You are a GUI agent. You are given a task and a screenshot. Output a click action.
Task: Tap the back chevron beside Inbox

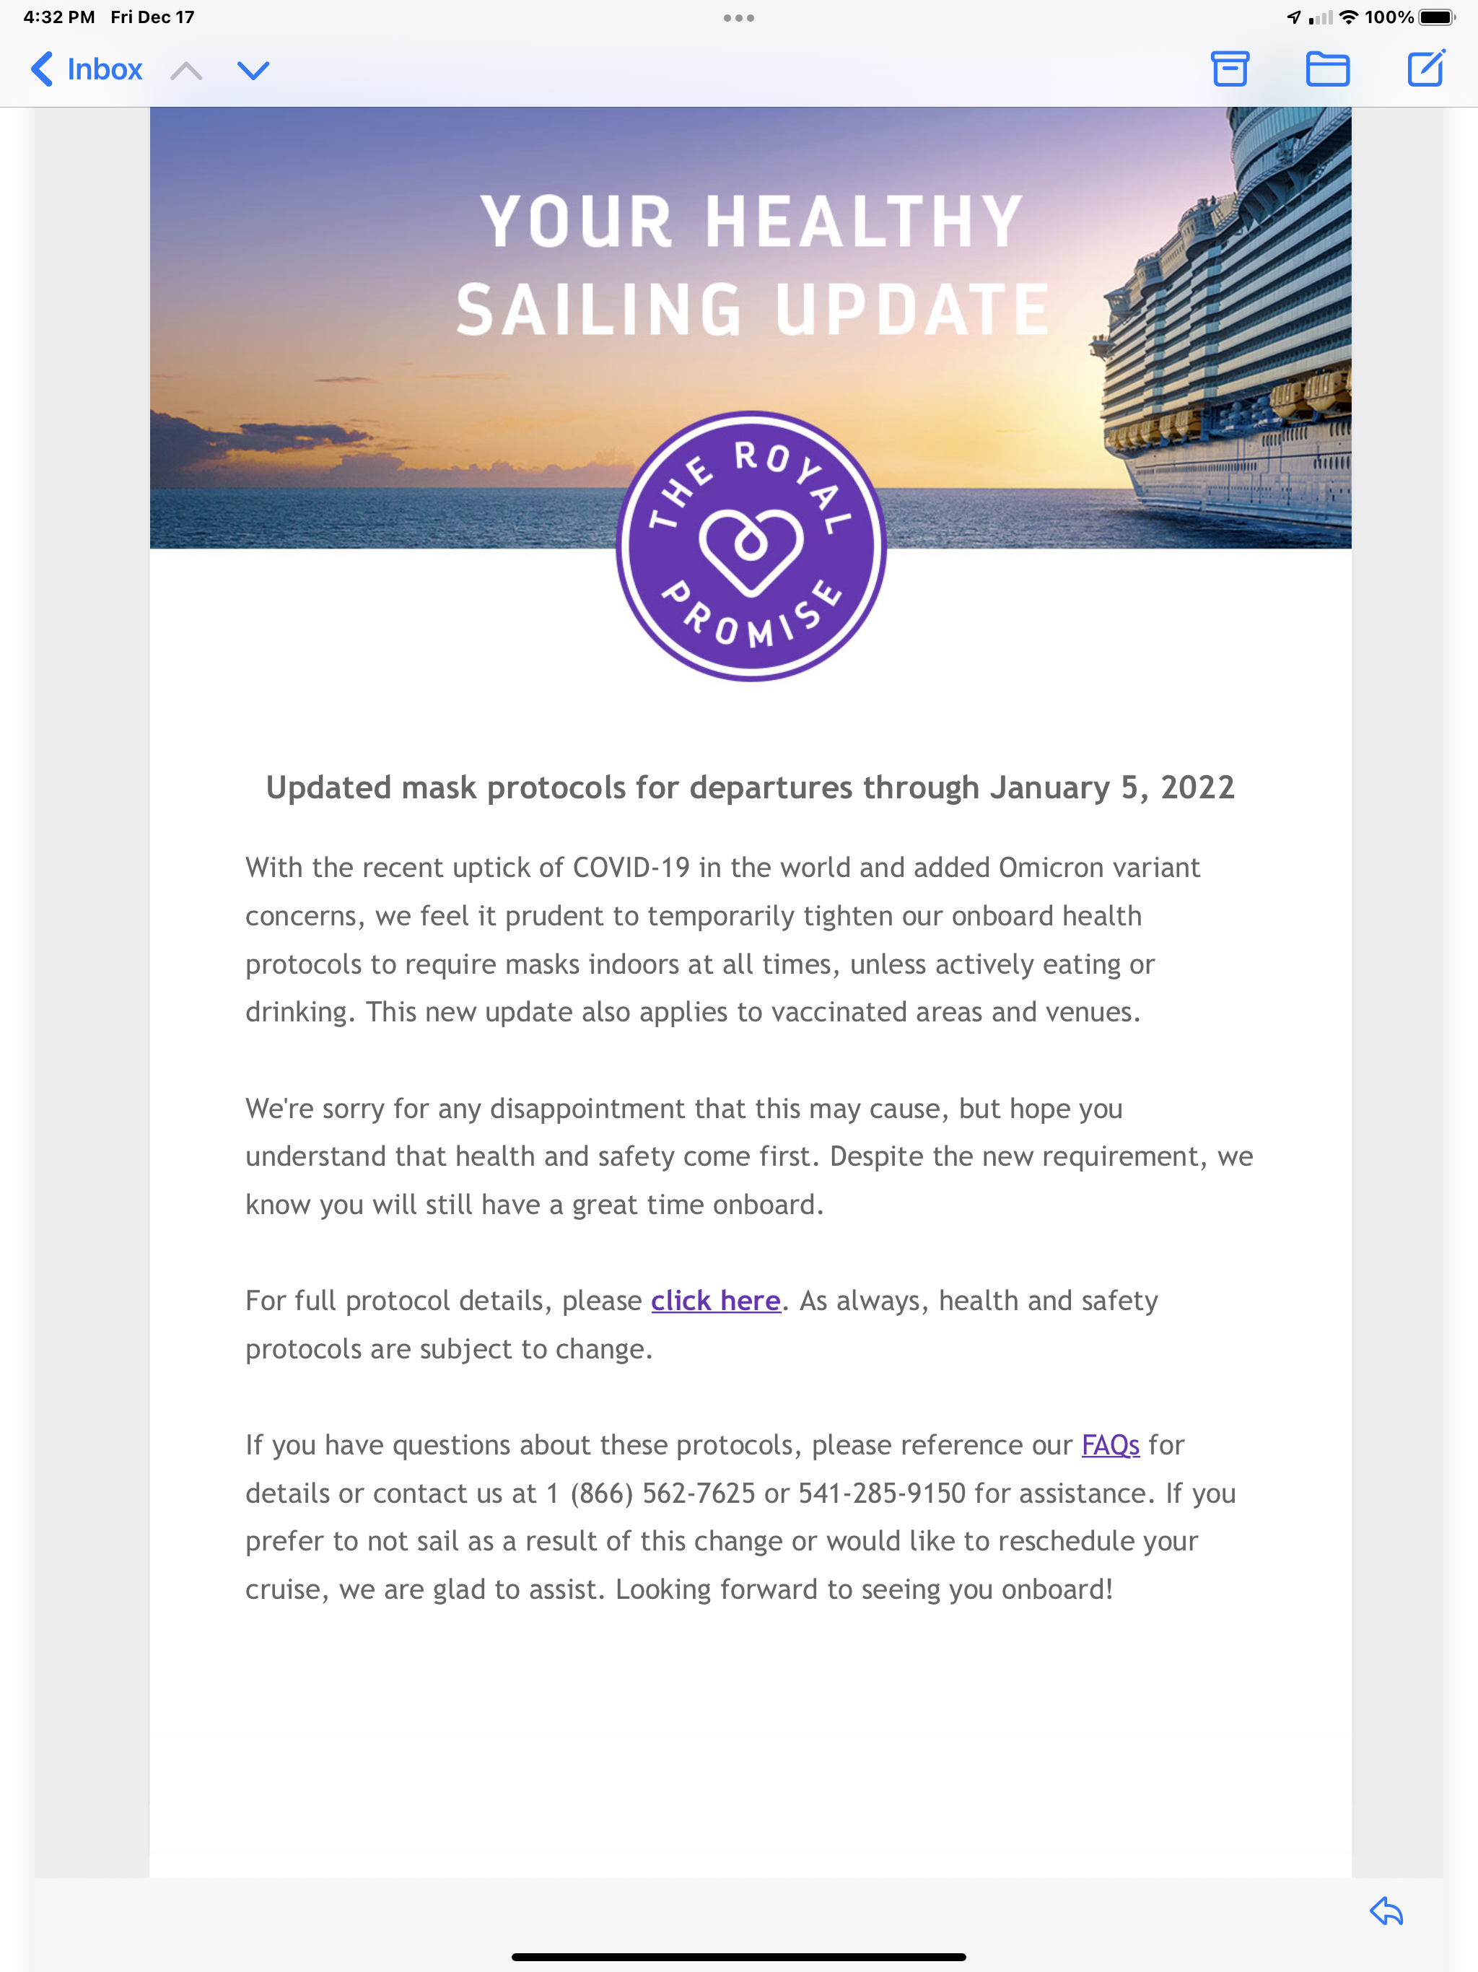42,69
